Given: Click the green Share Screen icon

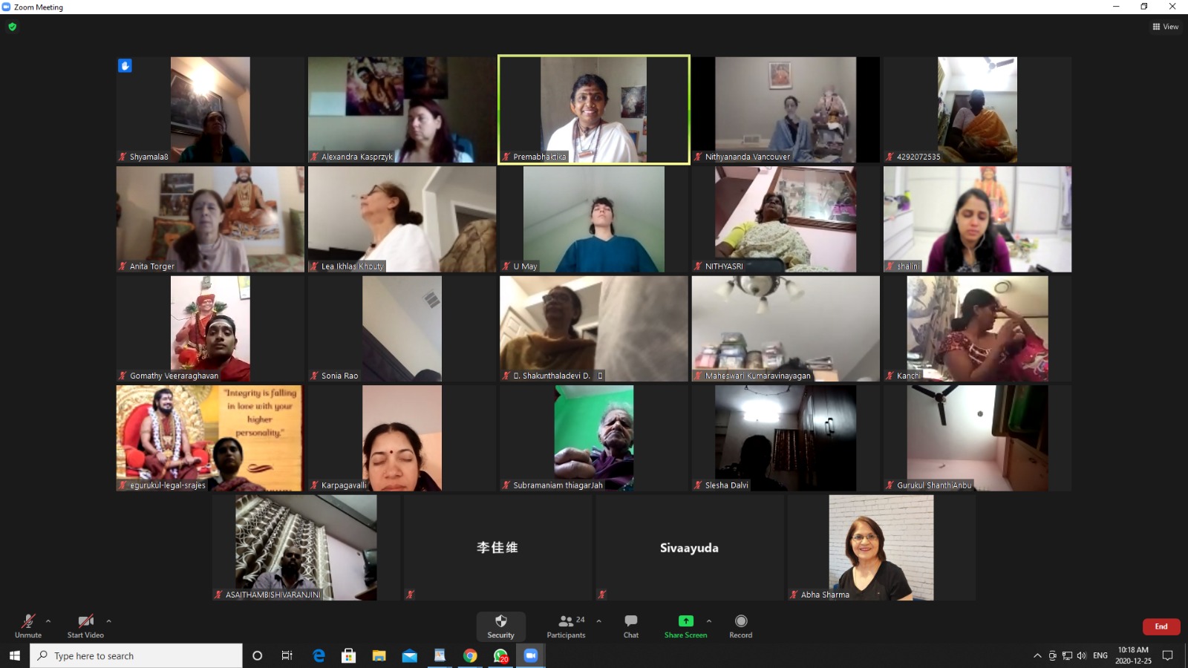Looking at the screenshot, I should coord(685,621).
